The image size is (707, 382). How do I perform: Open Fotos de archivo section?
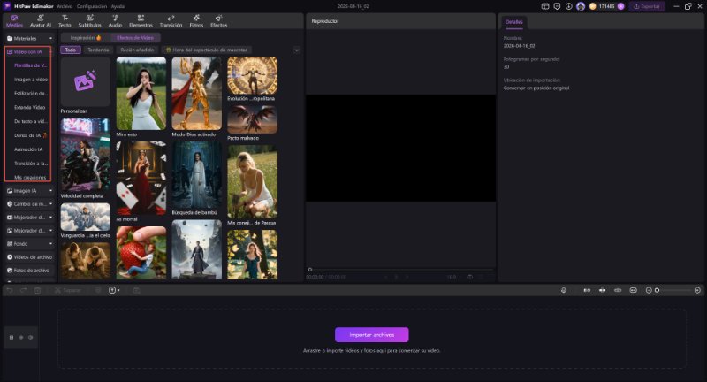coord(28,271)
